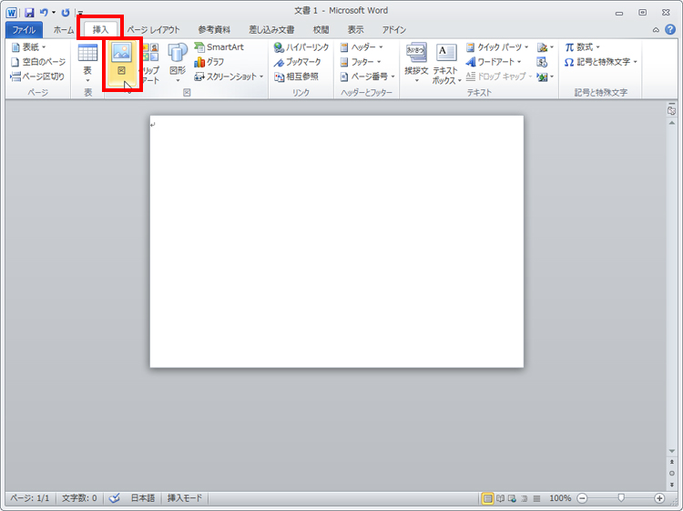This screenshot has height=511, width=683.
Task: Toggle Print Layout view in status bar
Action: [x=488, y=498]
